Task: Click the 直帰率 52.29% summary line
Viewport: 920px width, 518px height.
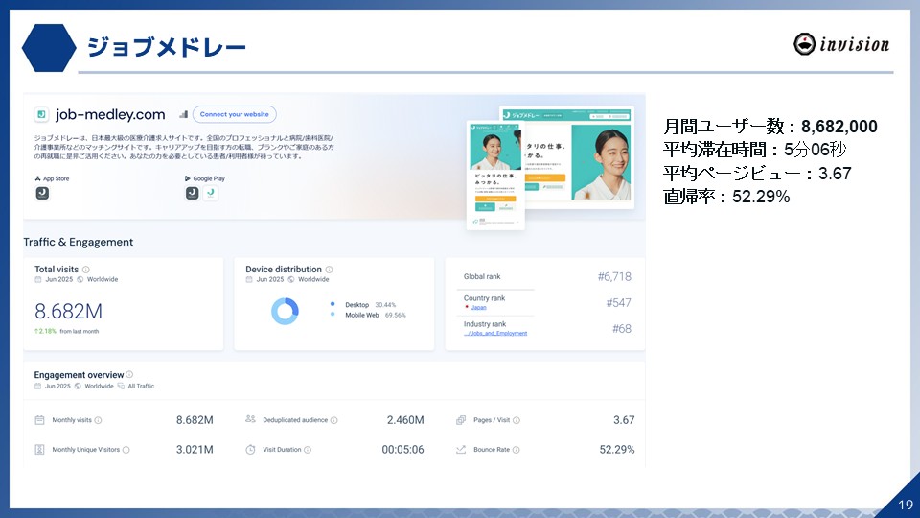Action: [726, 197]
